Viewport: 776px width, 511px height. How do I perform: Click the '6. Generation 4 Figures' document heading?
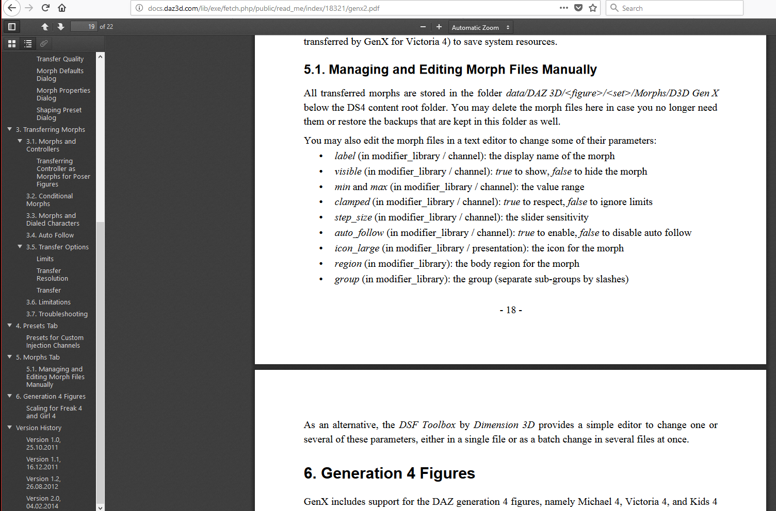[390, 473]
